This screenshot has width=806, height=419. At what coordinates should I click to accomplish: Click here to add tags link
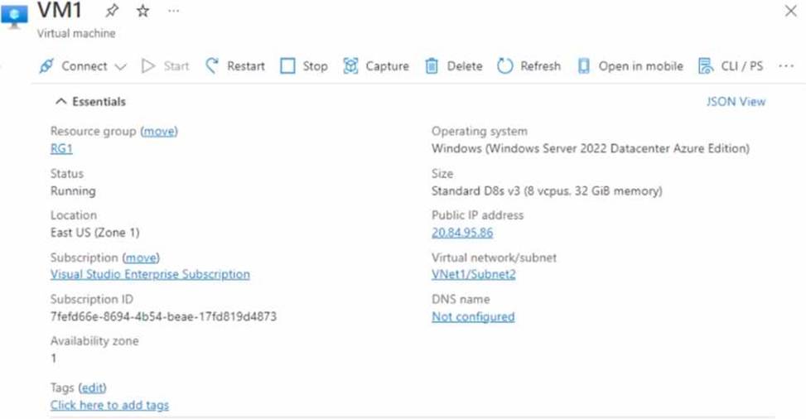tap(109, 405)
